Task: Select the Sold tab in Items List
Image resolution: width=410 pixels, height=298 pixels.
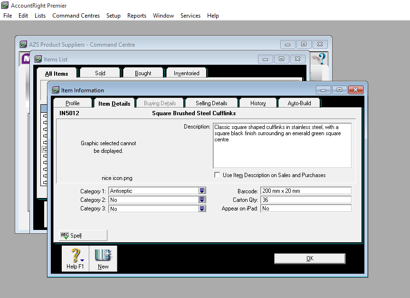Action: [100, 73]
